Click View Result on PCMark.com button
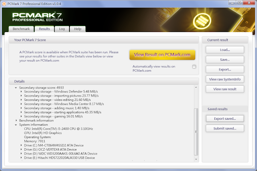Screen dimensions: 257x171 click(x=162, y=54)
